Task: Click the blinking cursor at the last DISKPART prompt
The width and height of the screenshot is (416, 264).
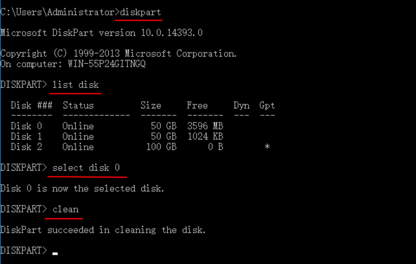Action: pyautogui.click(x=55, y=253)
